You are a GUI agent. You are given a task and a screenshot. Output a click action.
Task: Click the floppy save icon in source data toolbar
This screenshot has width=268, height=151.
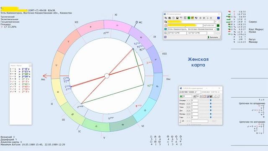(x=177, y=18)
